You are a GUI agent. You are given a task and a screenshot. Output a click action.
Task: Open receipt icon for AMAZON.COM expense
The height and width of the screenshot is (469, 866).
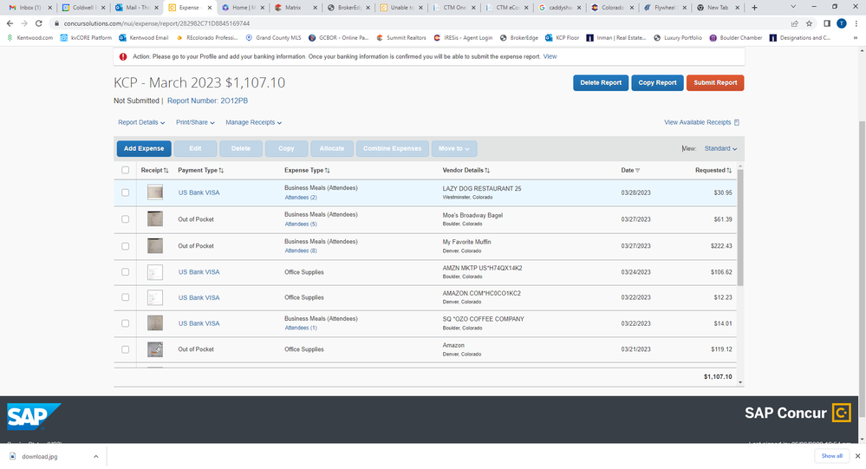pos(154,297)
